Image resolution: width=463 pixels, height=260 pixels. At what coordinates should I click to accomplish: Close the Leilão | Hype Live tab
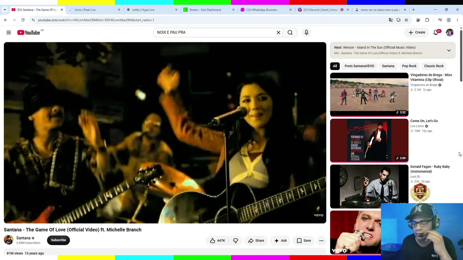tap(176, 10)
